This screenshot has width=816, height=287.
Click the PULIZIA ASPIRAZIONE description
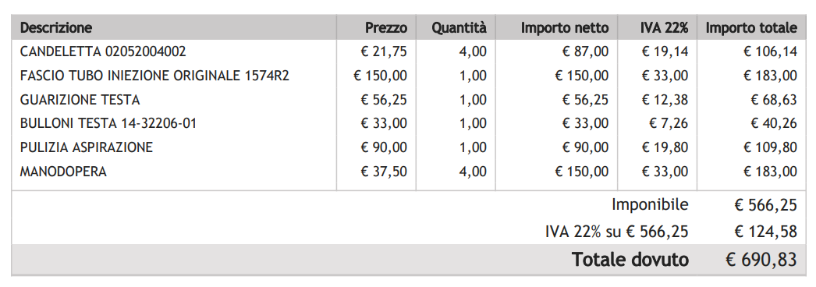coord(87,147)
